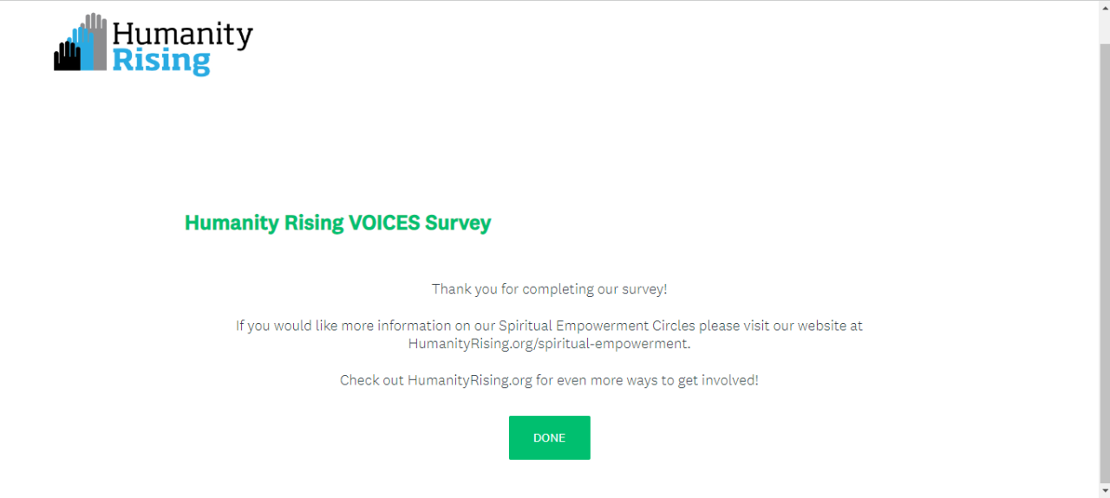1110x498 pixels.
Task: Click the blue "Rising" logo wordmark
Action: pos(161,61)
